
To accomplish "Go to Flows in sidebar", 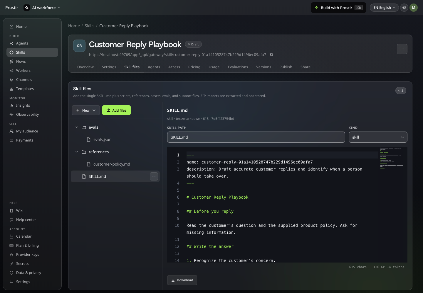I will pyautogui.click(x=32, y=61).
